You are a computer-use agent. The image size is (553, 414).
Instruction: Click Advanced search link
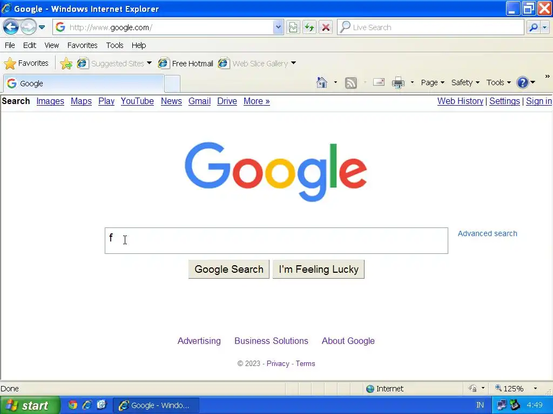pyautogui.click(x=488, y=233)
